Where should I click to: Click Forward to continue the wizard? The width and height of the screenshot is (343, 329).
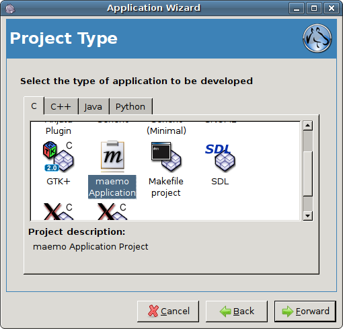coord(305,312)
